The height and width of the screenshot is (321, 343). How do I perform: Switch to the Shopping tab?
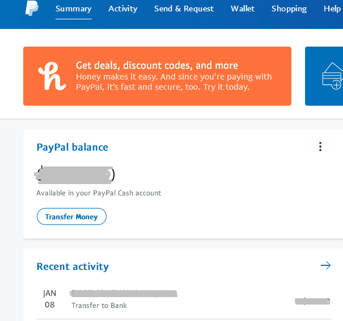pos(289,9)
